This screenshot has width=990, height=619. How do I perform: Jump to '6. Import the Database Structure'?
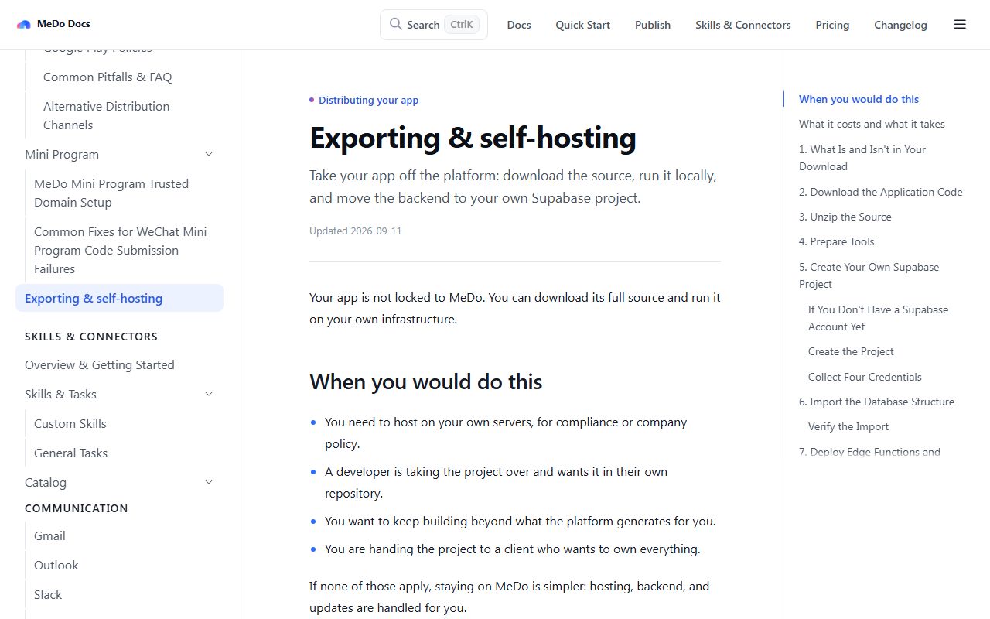pyautogui.click(x=876, y=402)
